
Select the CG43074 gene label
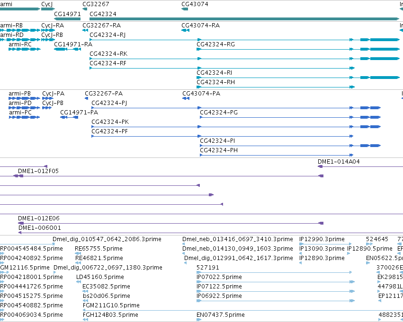(195, 4)
